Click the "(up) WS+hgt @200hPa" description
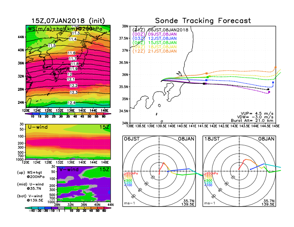Viewport: 294px width, 227px height. point(31,175)
